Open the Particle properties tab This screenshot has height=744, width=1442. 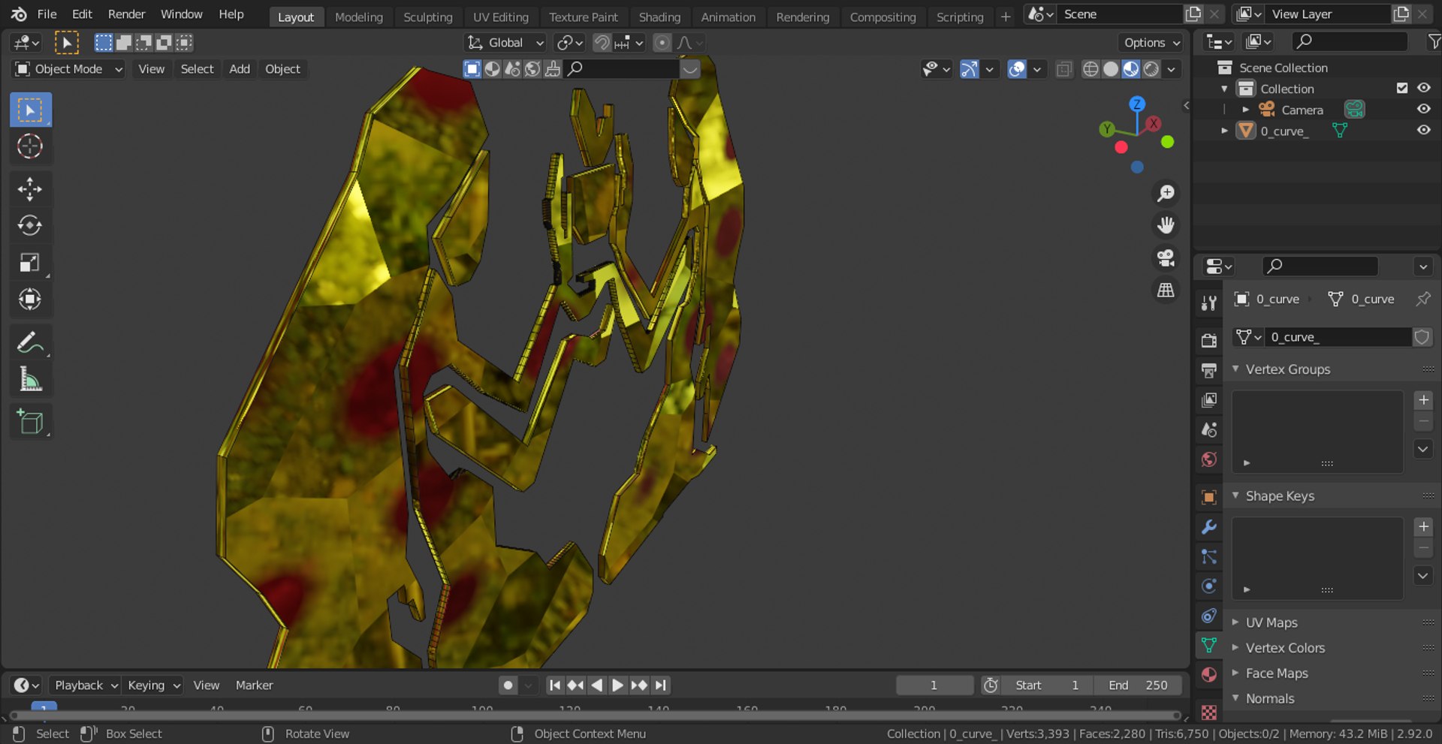pyautogui.click(x=1208, y=556)
